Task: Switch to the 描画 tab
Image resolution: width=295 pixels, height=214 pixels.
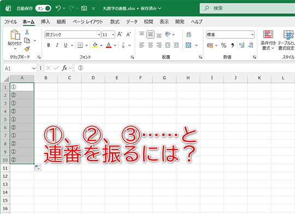Action: pos(61,22)
